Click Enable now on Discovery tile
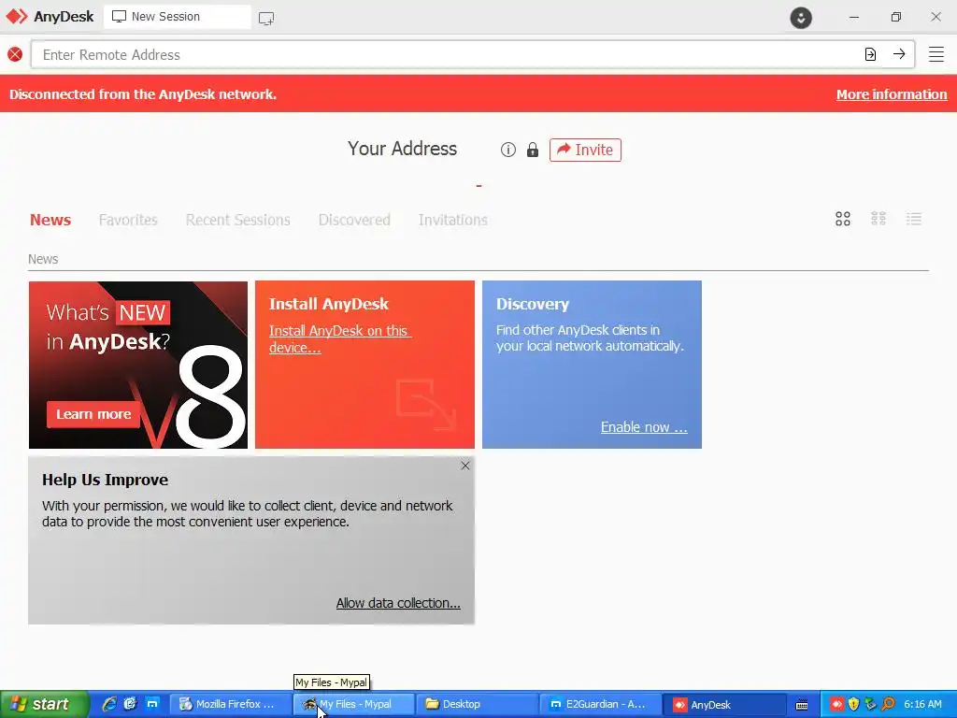The height and width of the screenshot is (718, 957). [x=644, y=426]
